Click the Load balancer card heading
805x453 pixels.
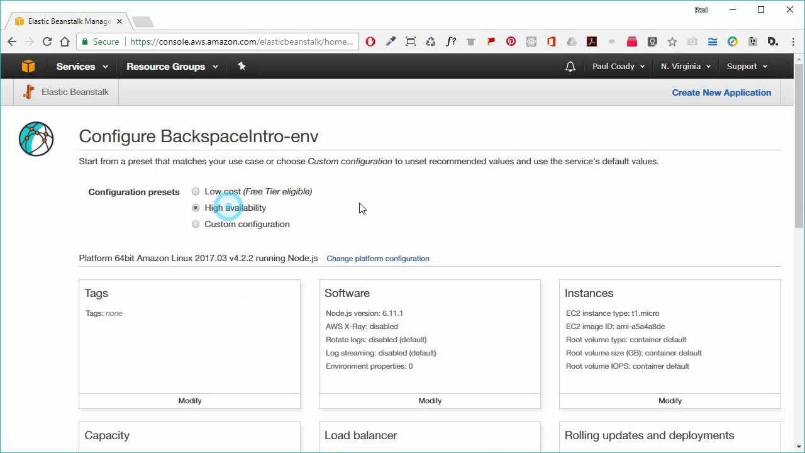pos(360,435)
